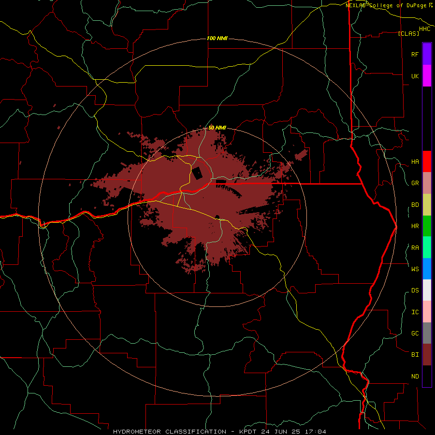
Task: Click the 24 JUN 25 date text
Action: 281,432
